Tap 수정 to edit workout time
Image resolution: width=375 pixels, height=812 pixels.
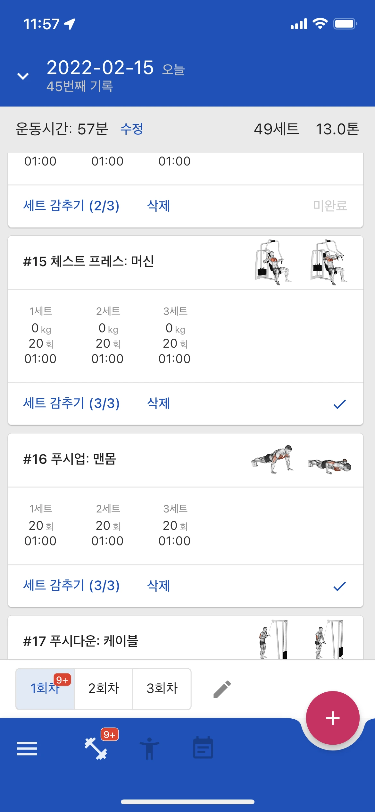coord(131,129)
